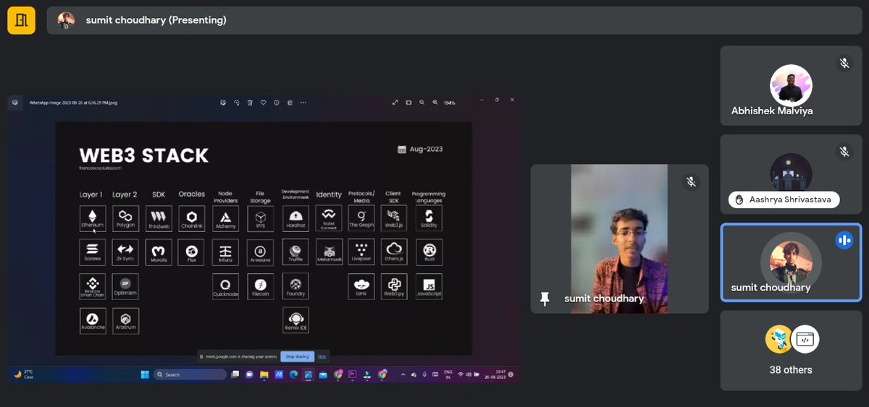
Task: Click the Avalanche box under Layer 1
Action: tap(93, 320)
